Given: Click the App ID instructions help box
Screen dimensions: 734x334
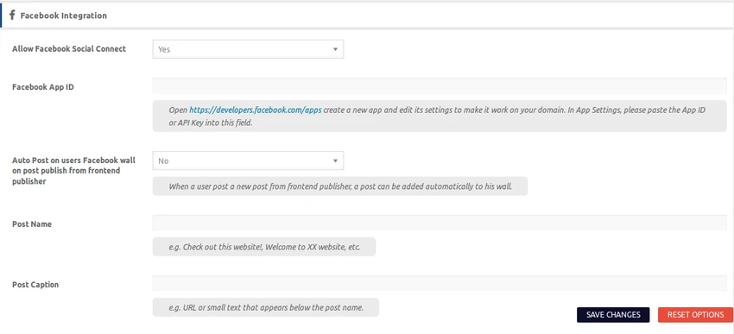Looking at the screenshot, I should click(440, 116).
